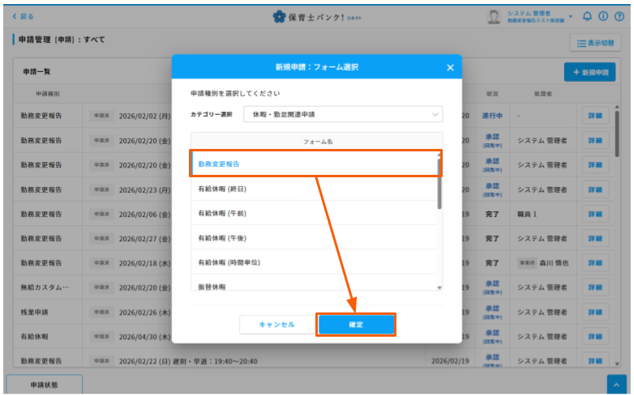Pick the 有給休暇 (時間単位) form

pos(315,263)
